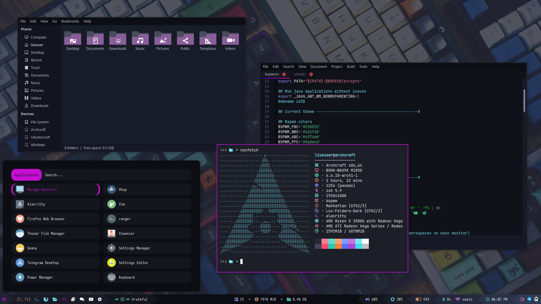Click the logout icon in the tray
Screen dimensions: 541x304
pyautogui.click(x=522, y=299)
